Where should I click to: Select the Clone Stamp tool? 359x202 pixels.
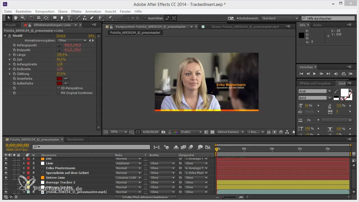pos(85,18)
